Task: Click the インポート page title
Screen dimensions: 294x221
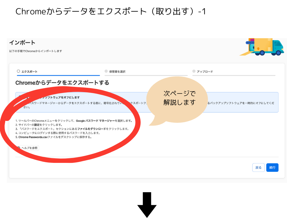Action: pos(22,43)
